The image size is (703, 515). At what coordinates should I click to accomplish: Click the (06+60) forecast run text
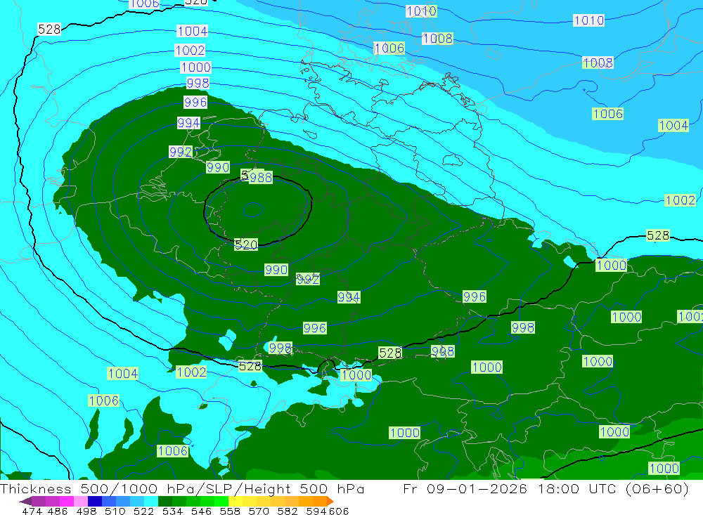657,488
